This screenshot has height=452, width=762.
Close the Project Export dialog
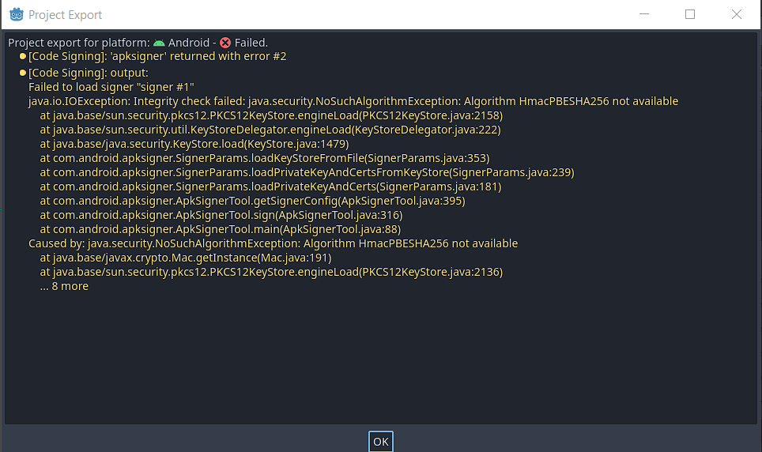point(736,14)
